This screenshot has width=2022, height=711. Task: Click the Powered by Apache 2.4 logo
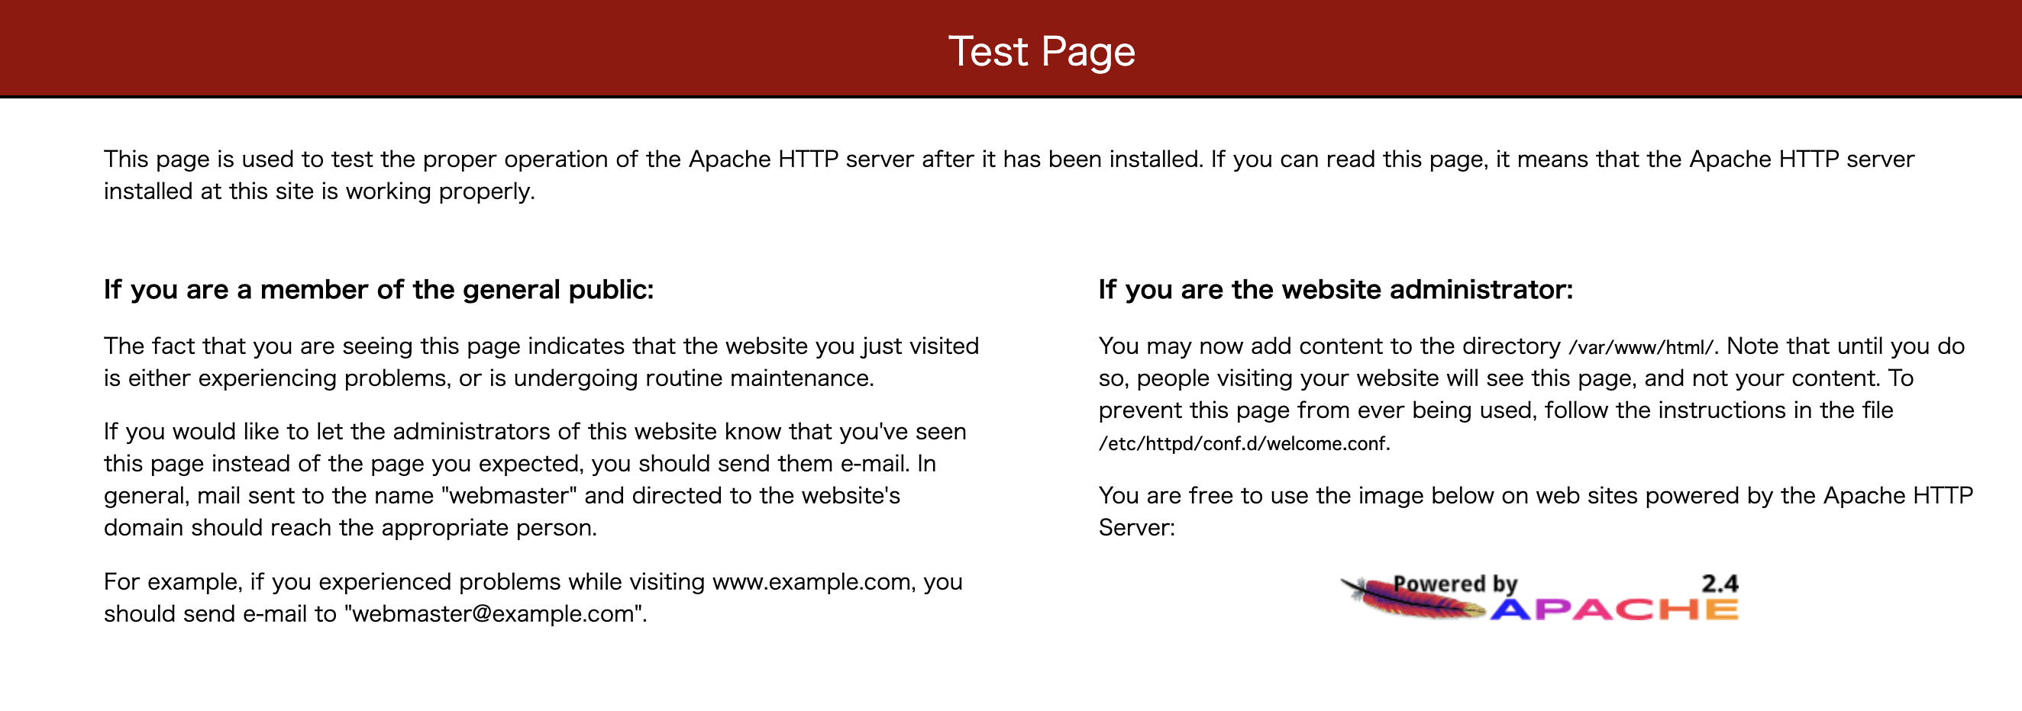1539,597
